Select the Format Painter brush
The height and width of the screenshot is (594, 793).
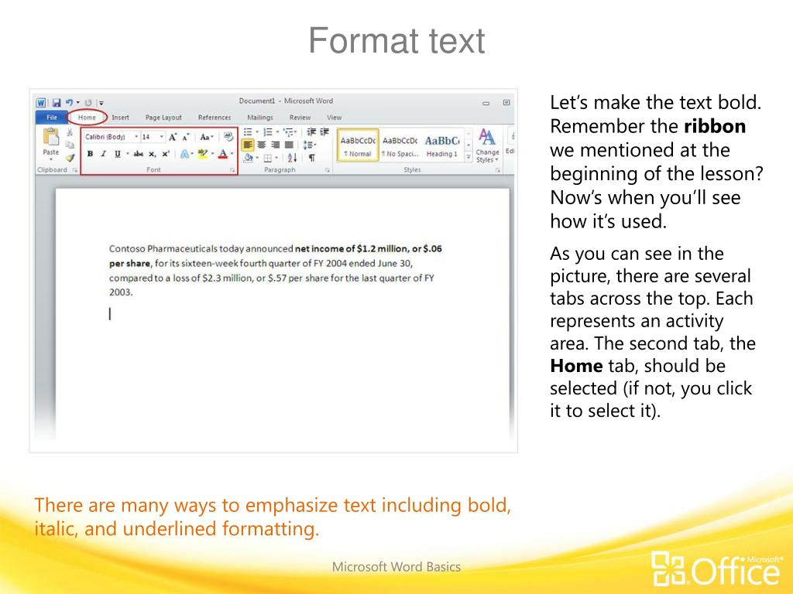pyautogui.click(x=70, y=158)
